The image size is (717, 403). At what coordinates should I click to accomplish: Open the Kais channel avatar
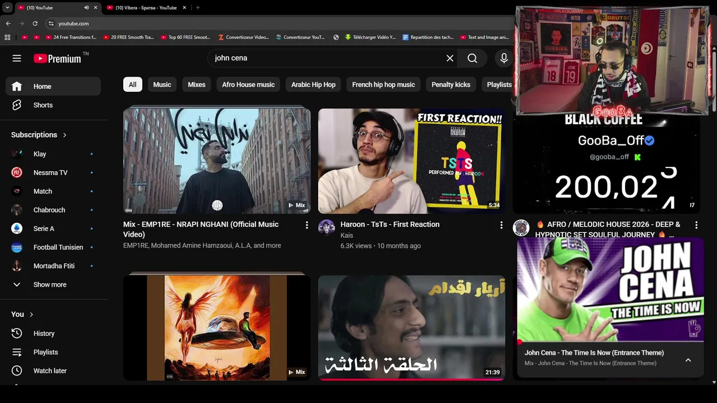coord(327,228)
